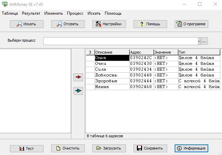
Task: Close the ArtMoney window
Action: click(215, 4)
